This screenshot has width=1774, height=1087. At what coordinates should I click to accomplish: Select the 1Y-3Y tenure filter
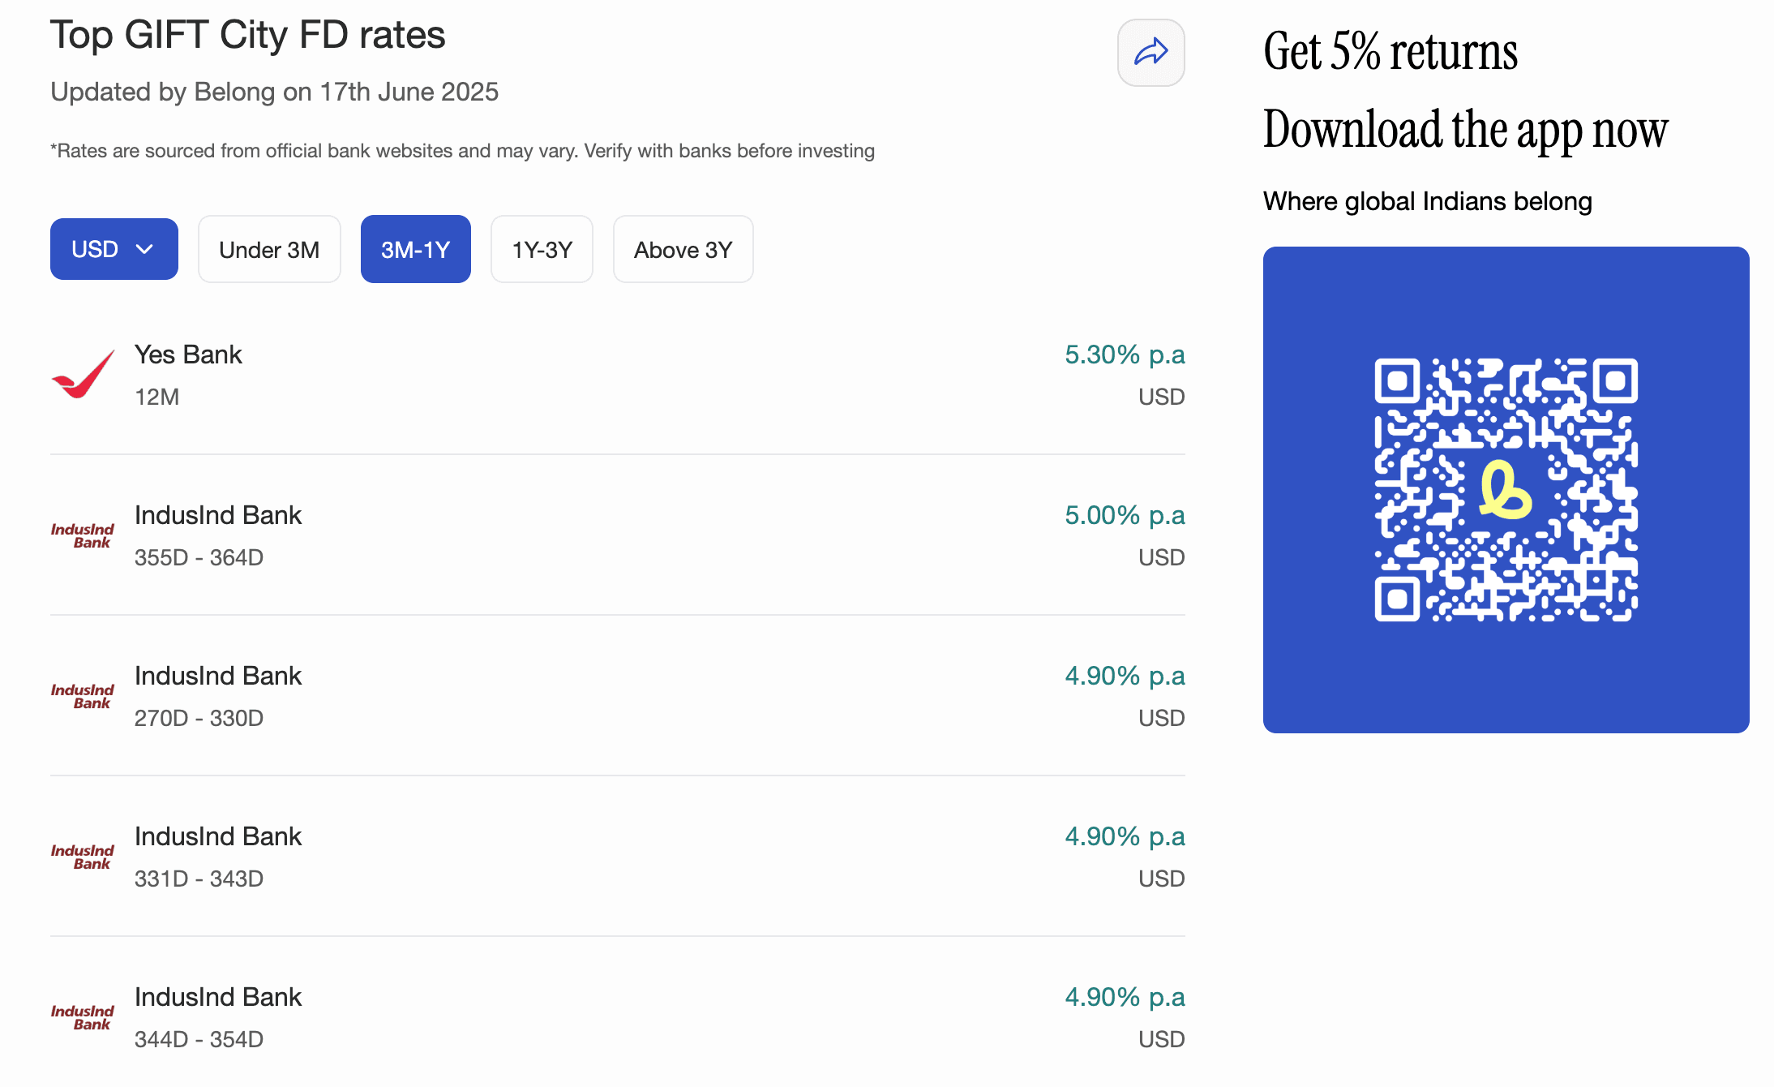coord(542,249)
